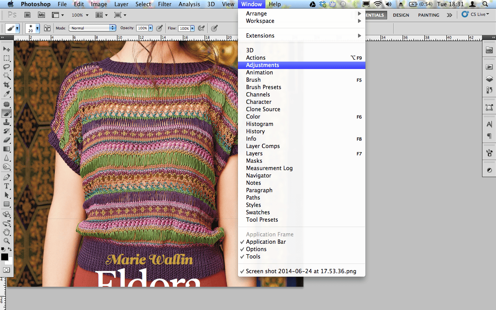Image resolution: width=496 pixels, height=310 pixels.
Task: Open the CS Live dropdown
Action: click(475, 14)
